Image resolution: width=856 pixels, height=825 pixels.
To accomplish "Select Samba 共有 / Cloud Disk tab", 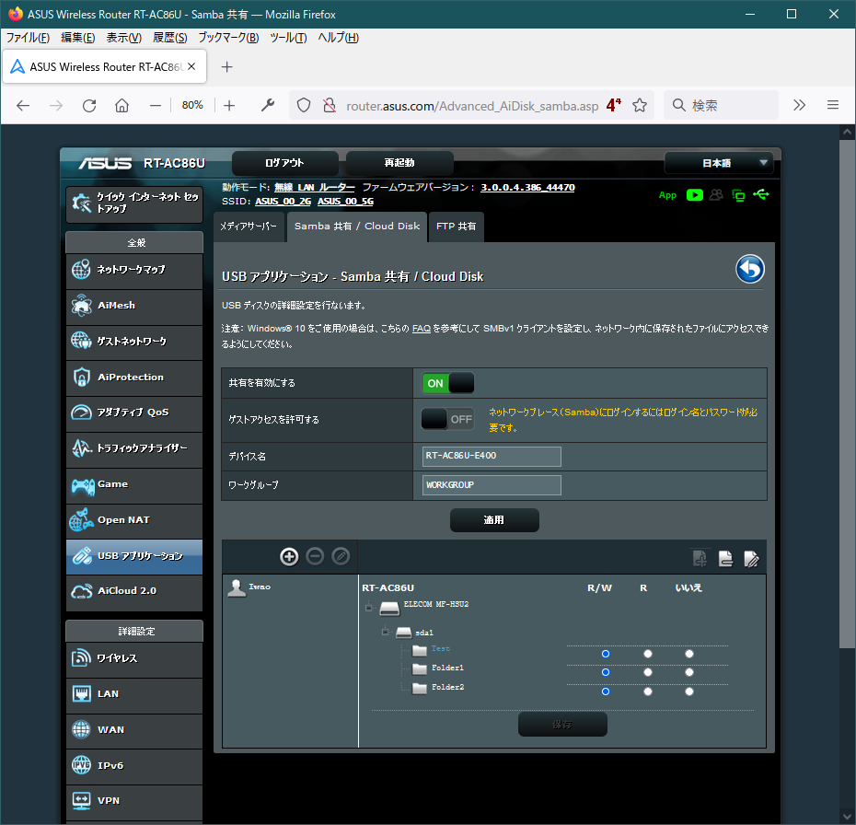I will pos(357,227).
